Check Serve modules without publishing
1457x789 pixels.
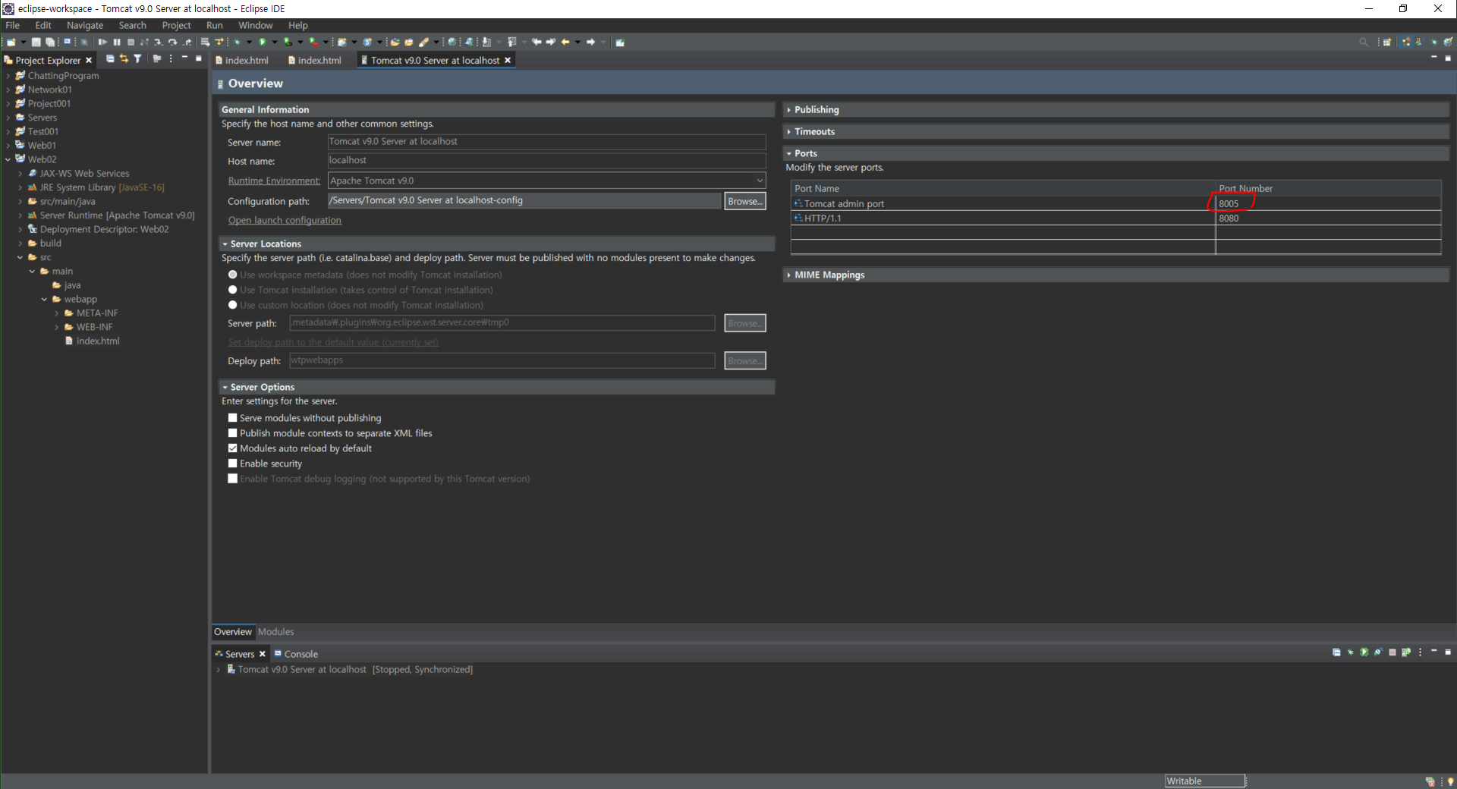[233, 418]
